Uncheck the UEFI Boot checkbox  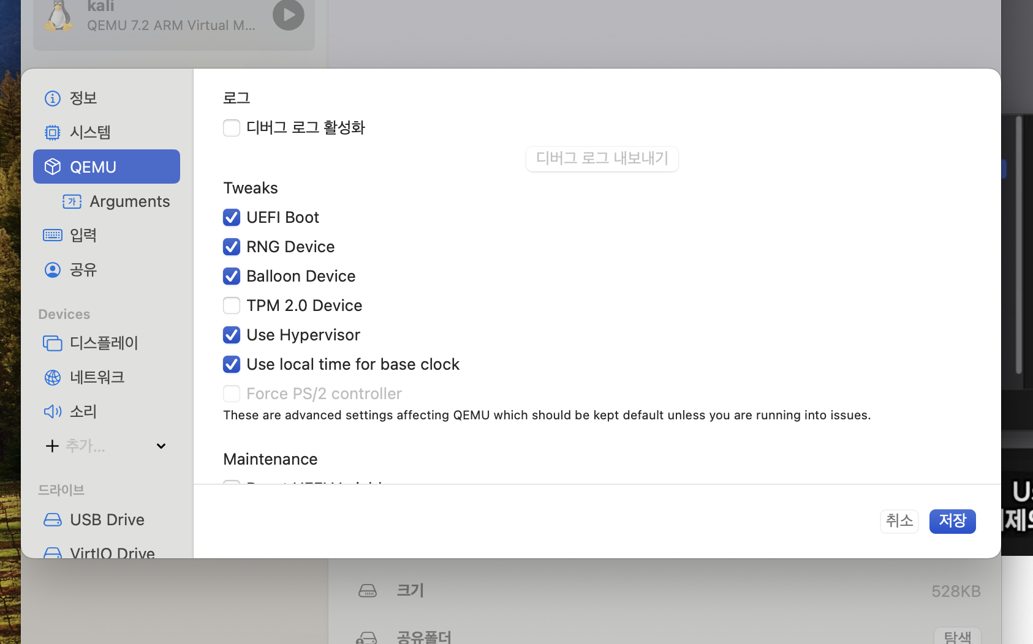(x=232, y=217)
